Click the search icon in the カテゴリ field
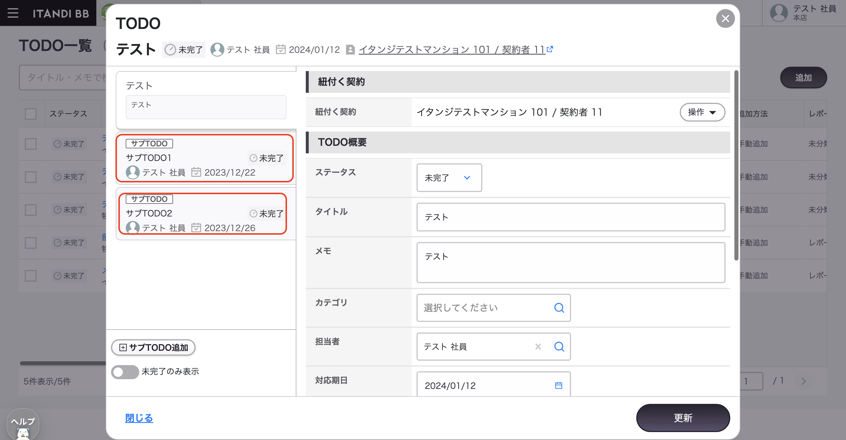This screenshot has width=846, height=440. (559, 308)
